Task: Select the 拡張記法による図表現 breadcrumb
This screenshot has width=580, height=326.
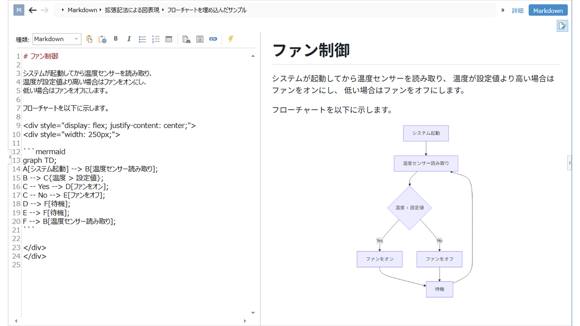Action: pos(132,10)
